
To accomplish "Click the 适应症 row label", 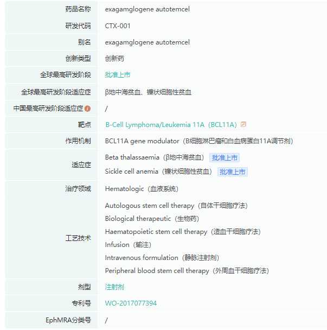I will coord(81,165).
